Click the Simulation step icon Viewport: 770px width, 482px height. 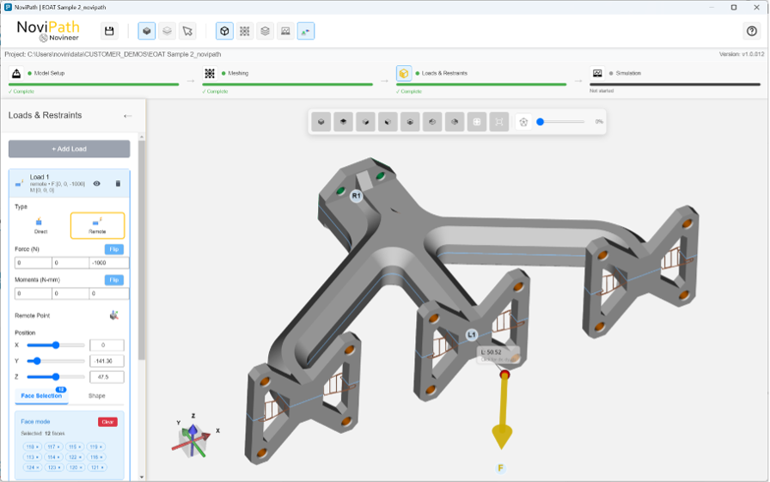click(x=597, y=73)
